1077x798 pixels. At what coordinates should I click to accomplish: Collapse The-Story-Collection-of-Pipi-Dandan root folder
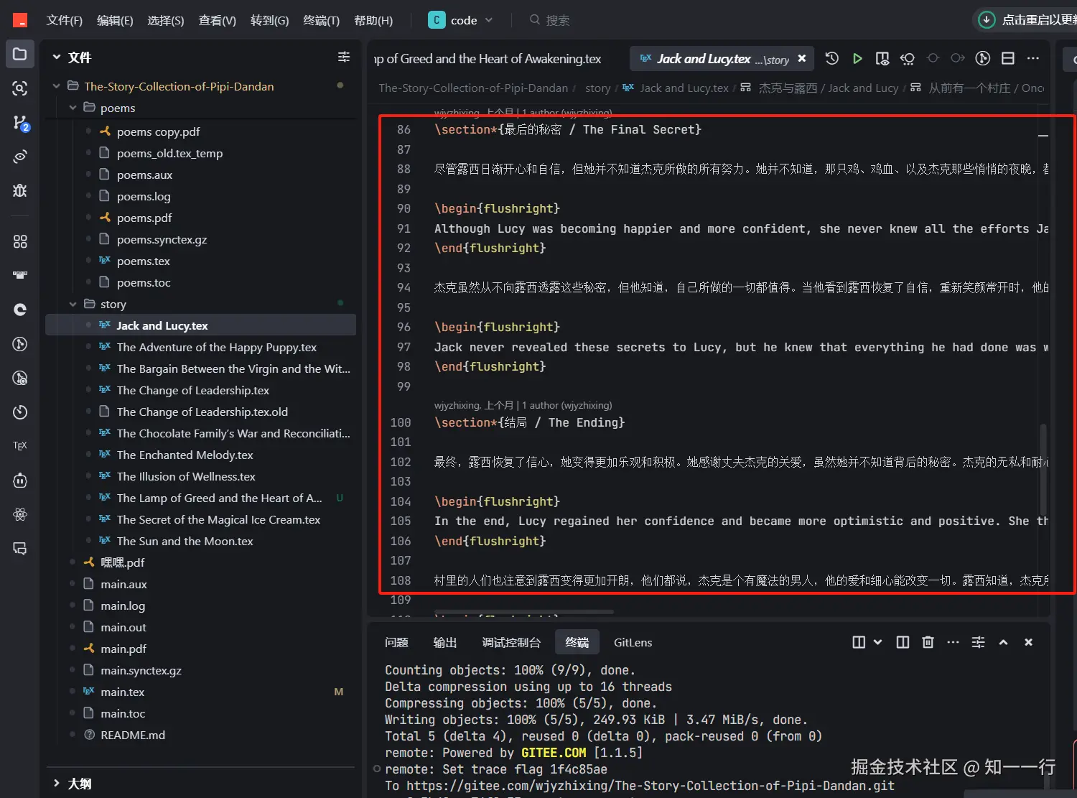[x=57, y=86]
